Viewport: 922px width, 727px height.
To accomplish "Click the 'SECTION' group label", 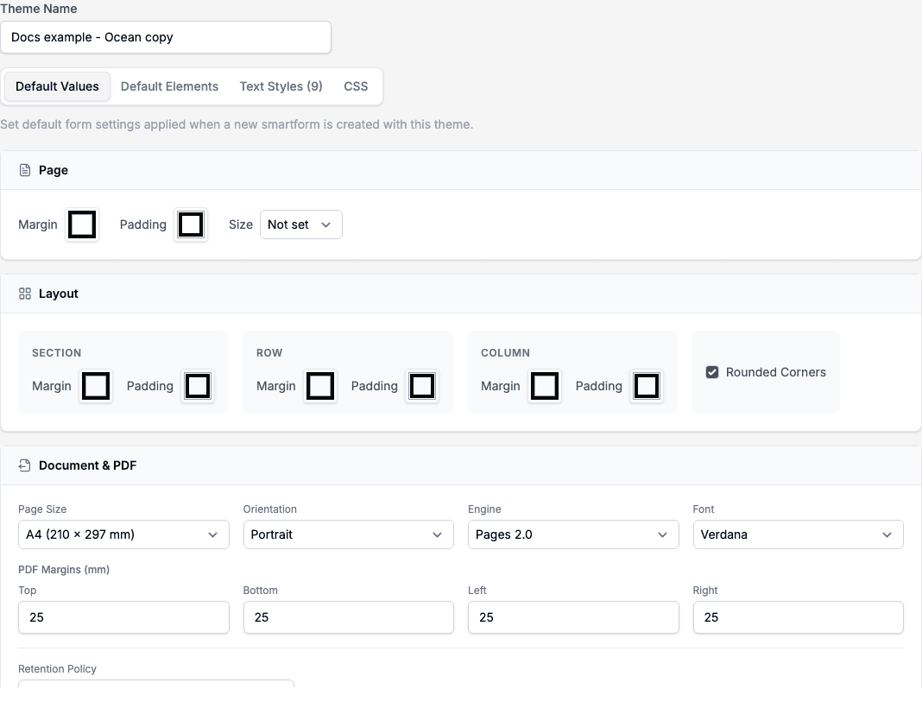I will point(56,353).
